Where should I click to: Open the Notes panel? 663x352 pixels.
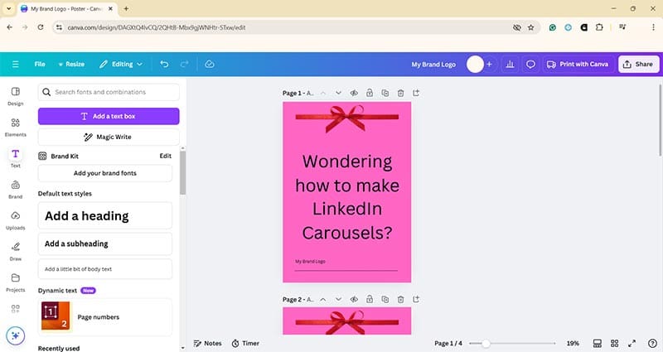208,343
